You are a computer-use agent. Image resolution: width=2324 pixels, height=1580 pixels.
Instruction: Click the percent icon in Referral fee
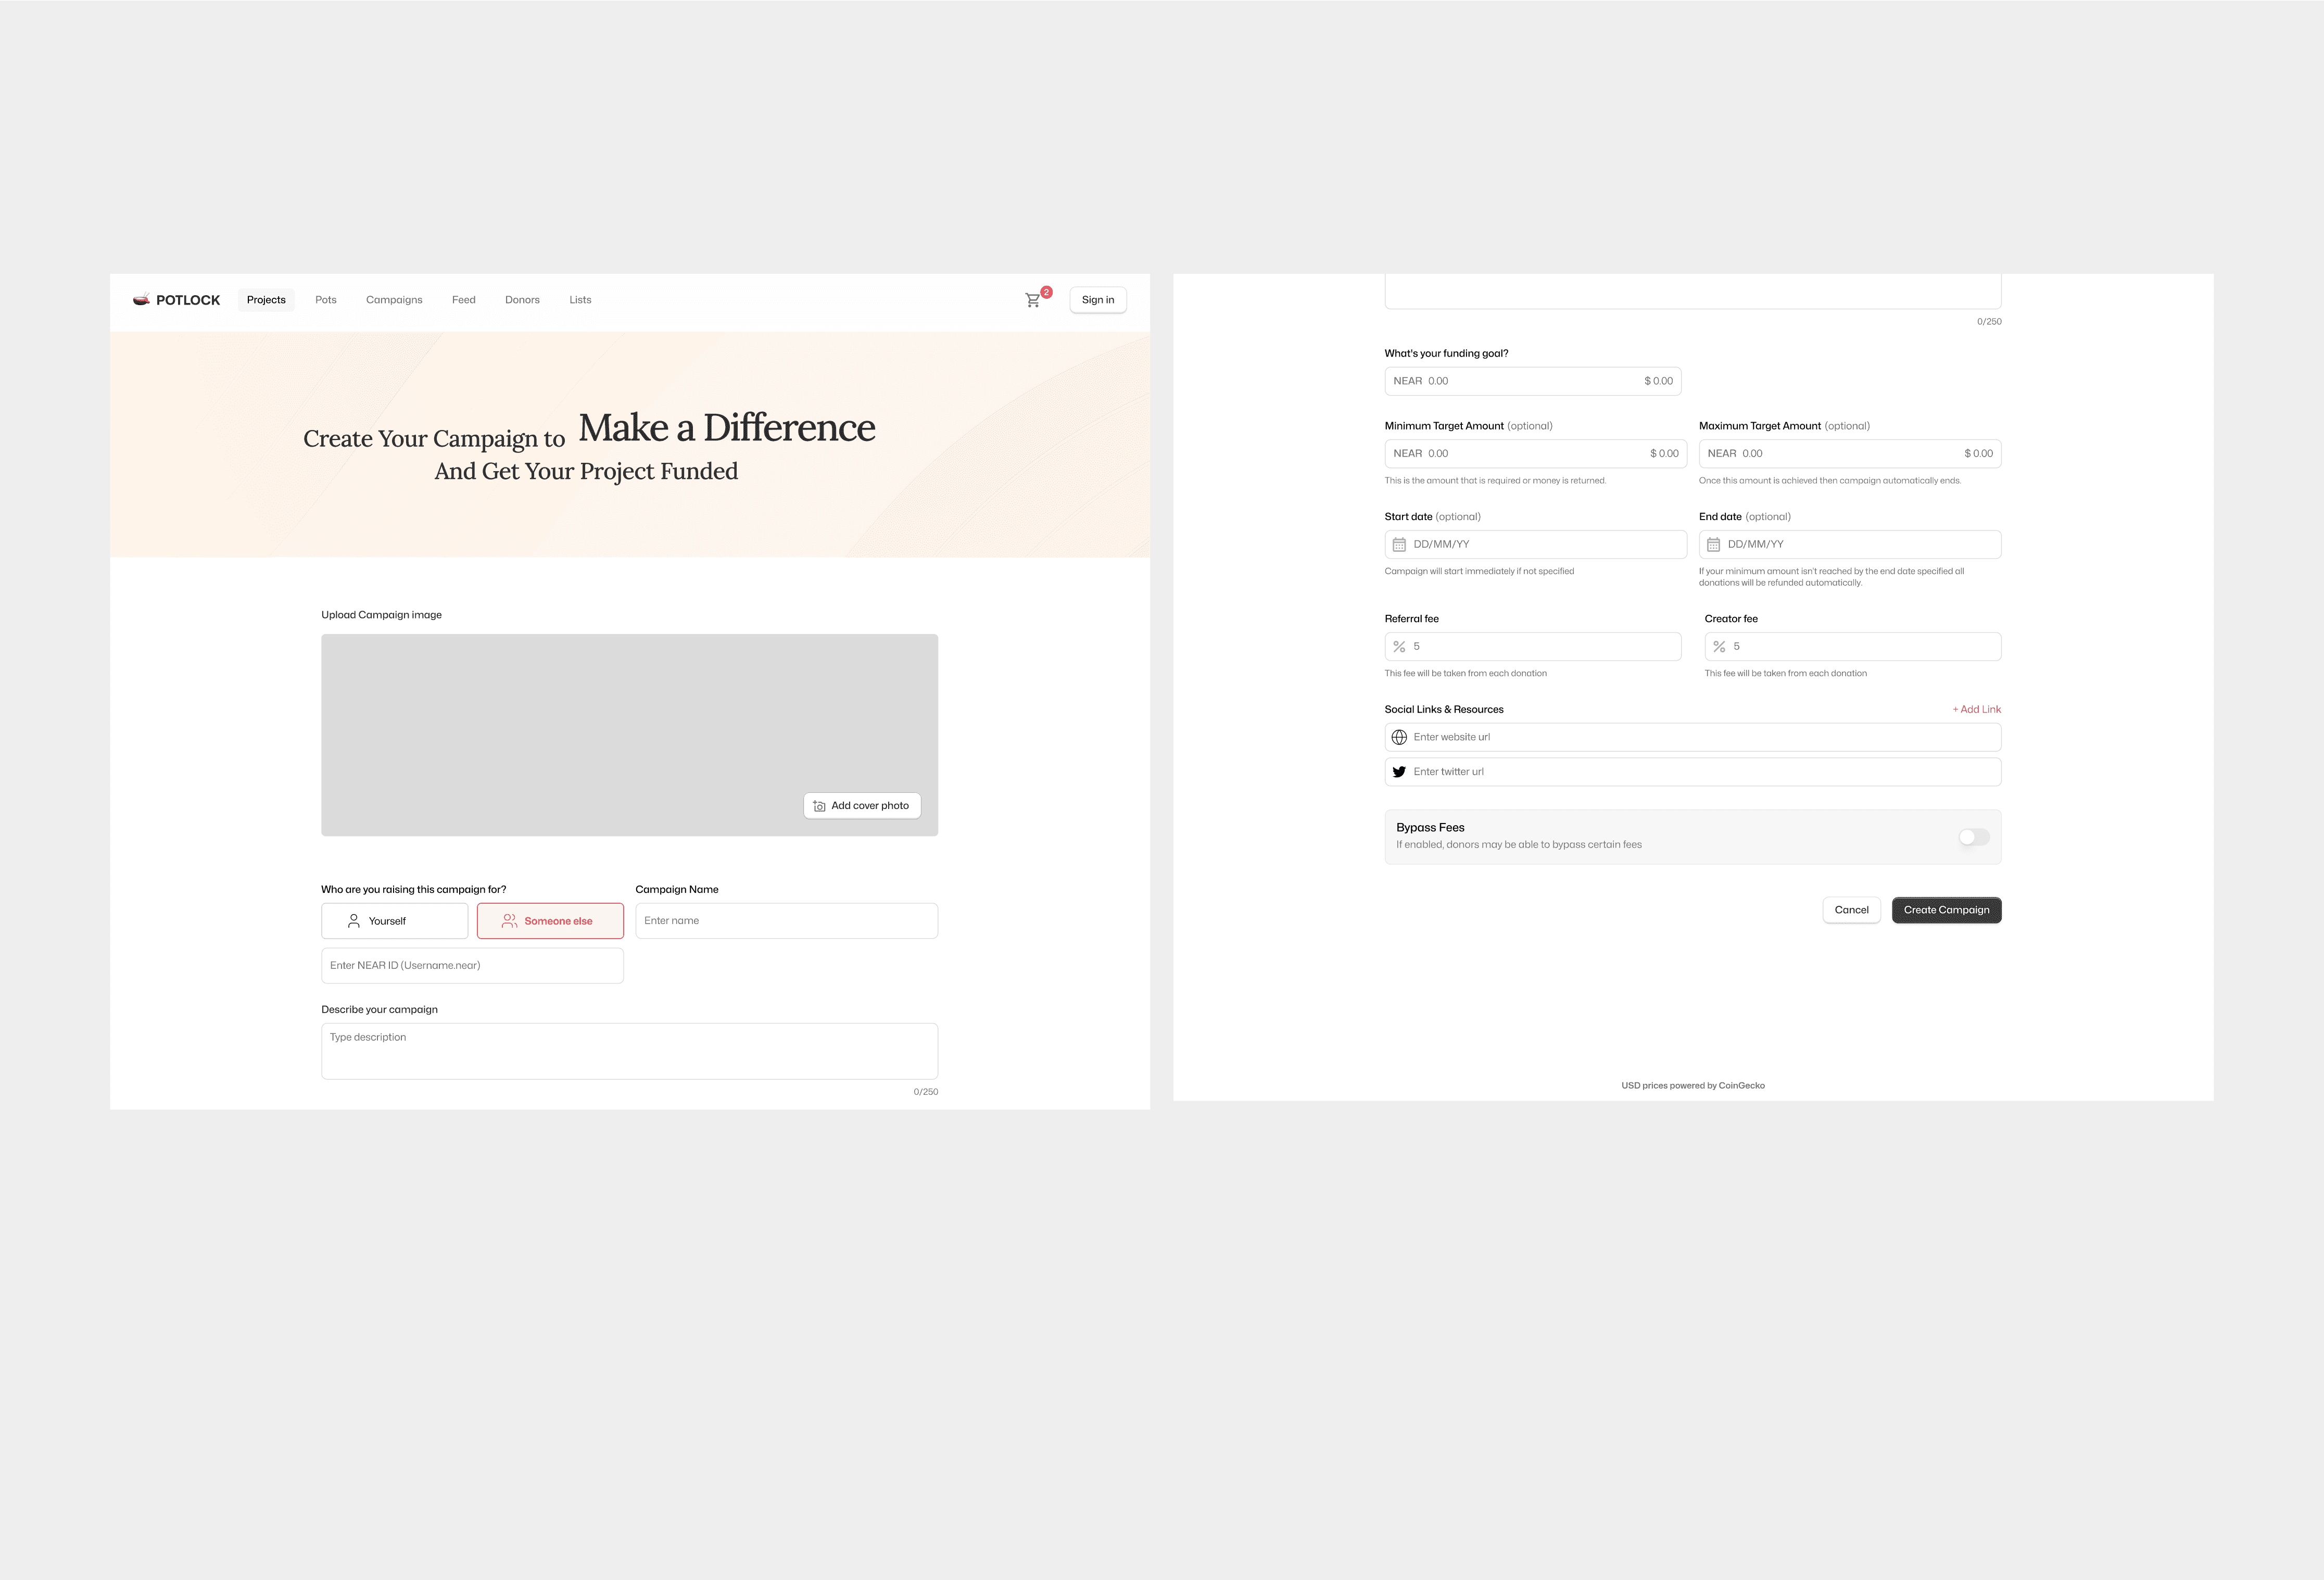tap(1400, 646)
